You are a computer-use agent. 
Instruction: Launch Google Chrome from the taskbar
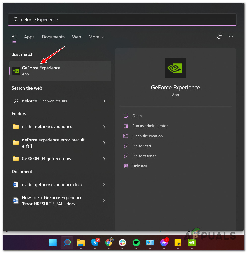(109, 242)
